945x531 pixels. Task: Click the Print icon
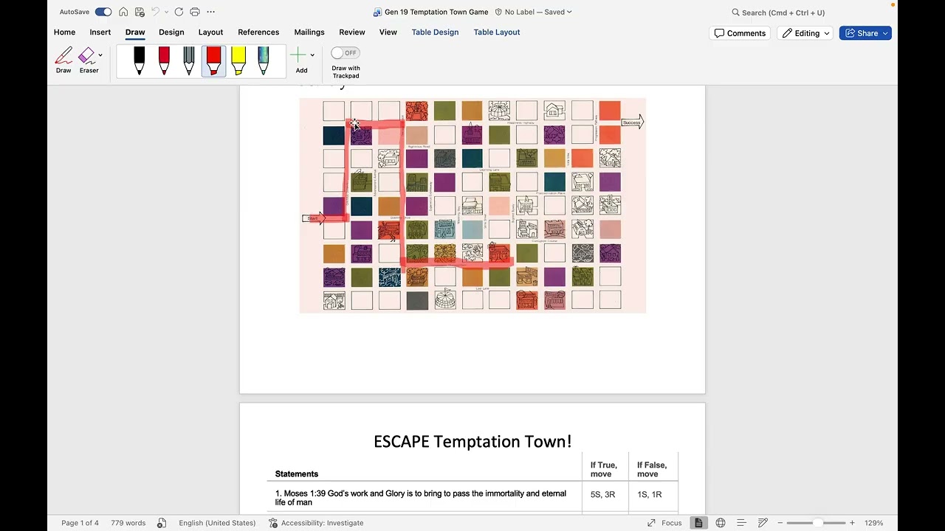195,12
